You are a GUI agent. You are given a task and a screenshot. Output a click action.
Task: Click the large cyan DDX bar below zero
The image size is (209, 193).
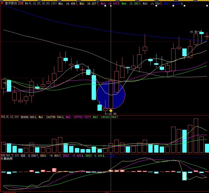click(184, 176)
